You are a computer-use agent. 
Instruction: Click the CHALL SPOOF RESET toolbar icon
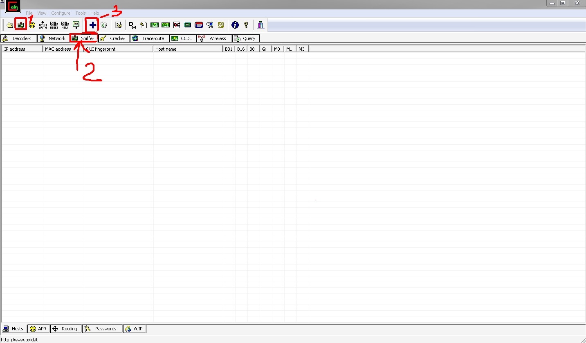(x=54, y=25)
